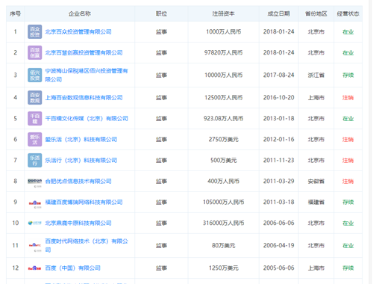
Task: Click the date 2017-08-24
Action: (278, 75)
